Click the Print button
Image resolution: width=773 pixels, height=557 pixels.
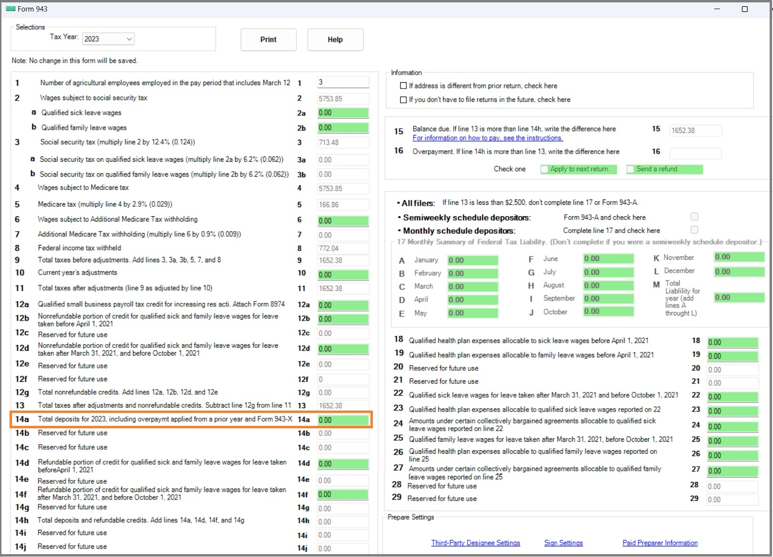coord(268,40)
